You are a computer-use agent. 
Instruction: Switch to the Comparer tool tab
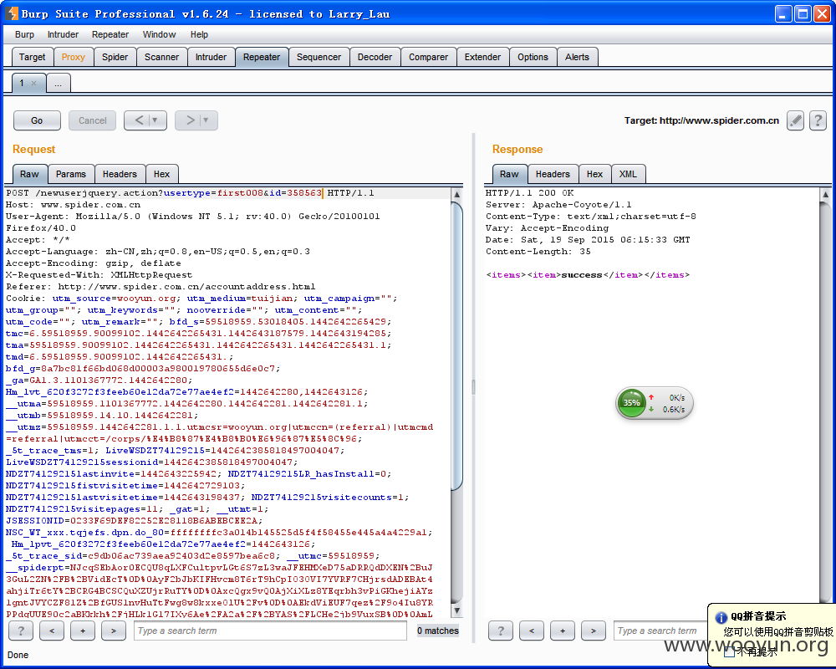pyautogui.click(x=428, y=57)
